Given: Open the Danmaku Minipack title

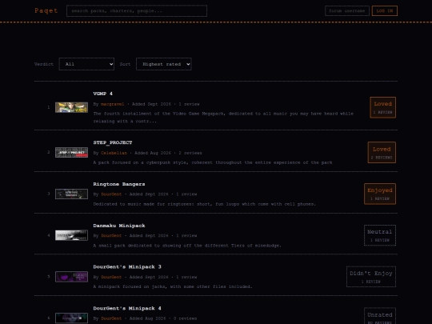Looking at the screenshot, I should (x=119, y=226).
